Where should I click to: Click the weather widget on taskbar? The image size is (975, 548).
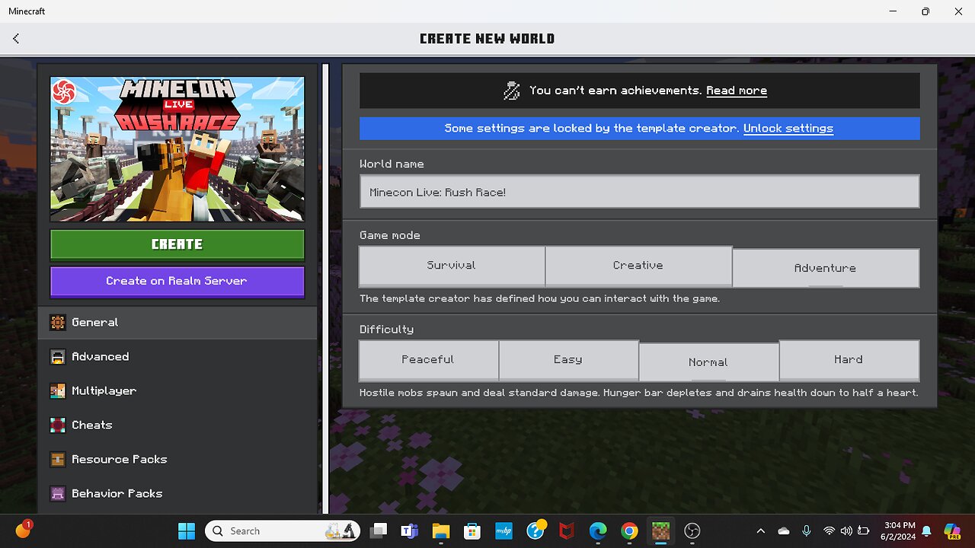point(23,530)
